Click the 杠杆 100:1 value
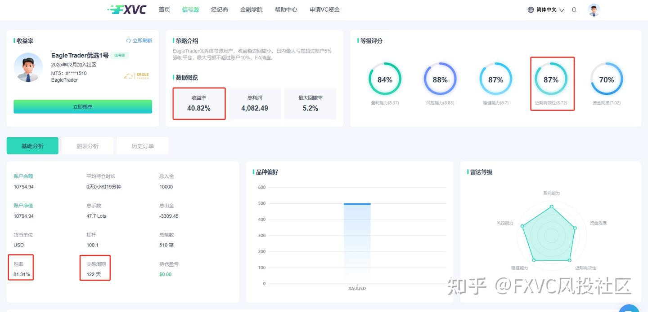 click(x=92, y=245)
